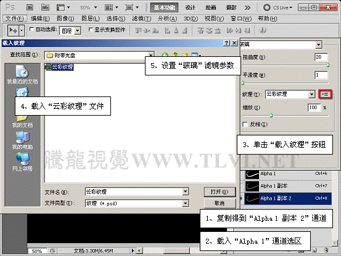Expand more workspaces with double arrow
341x256 pixels.
247,8
